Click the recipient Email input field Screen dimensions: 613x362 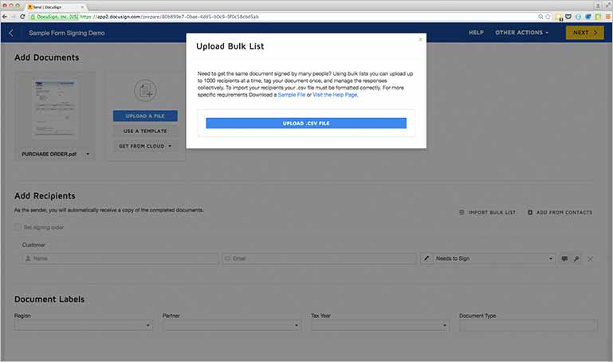[x=319, y=259]
